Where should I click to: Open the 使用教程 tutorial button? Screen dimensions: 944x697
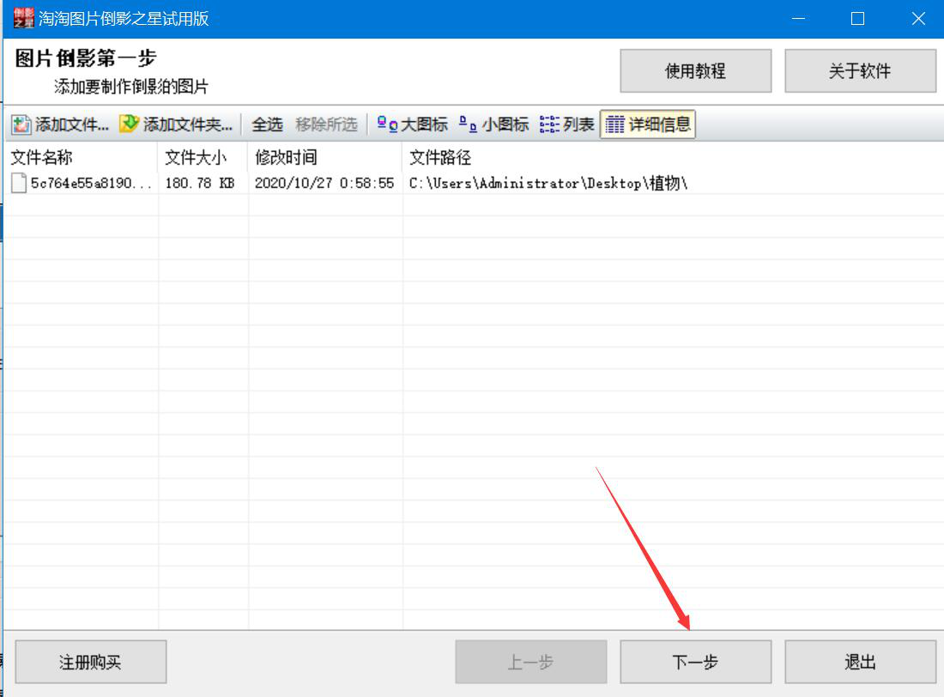click(695, 71)
